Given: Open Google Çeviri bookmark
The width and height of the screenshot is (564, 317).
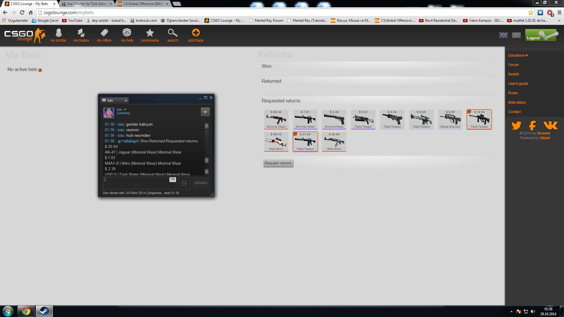Looking at the screenshot, I should pos(45,21).
